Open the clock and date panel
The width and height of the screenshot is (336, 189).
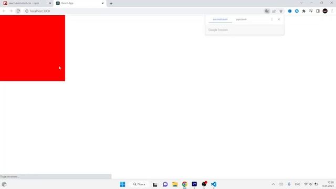pyautogui.click(x=328, y=184)
